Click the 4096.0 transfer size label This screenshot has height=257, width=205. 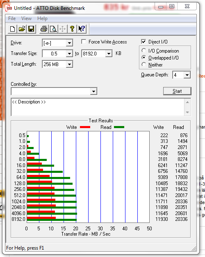[18, 213]
